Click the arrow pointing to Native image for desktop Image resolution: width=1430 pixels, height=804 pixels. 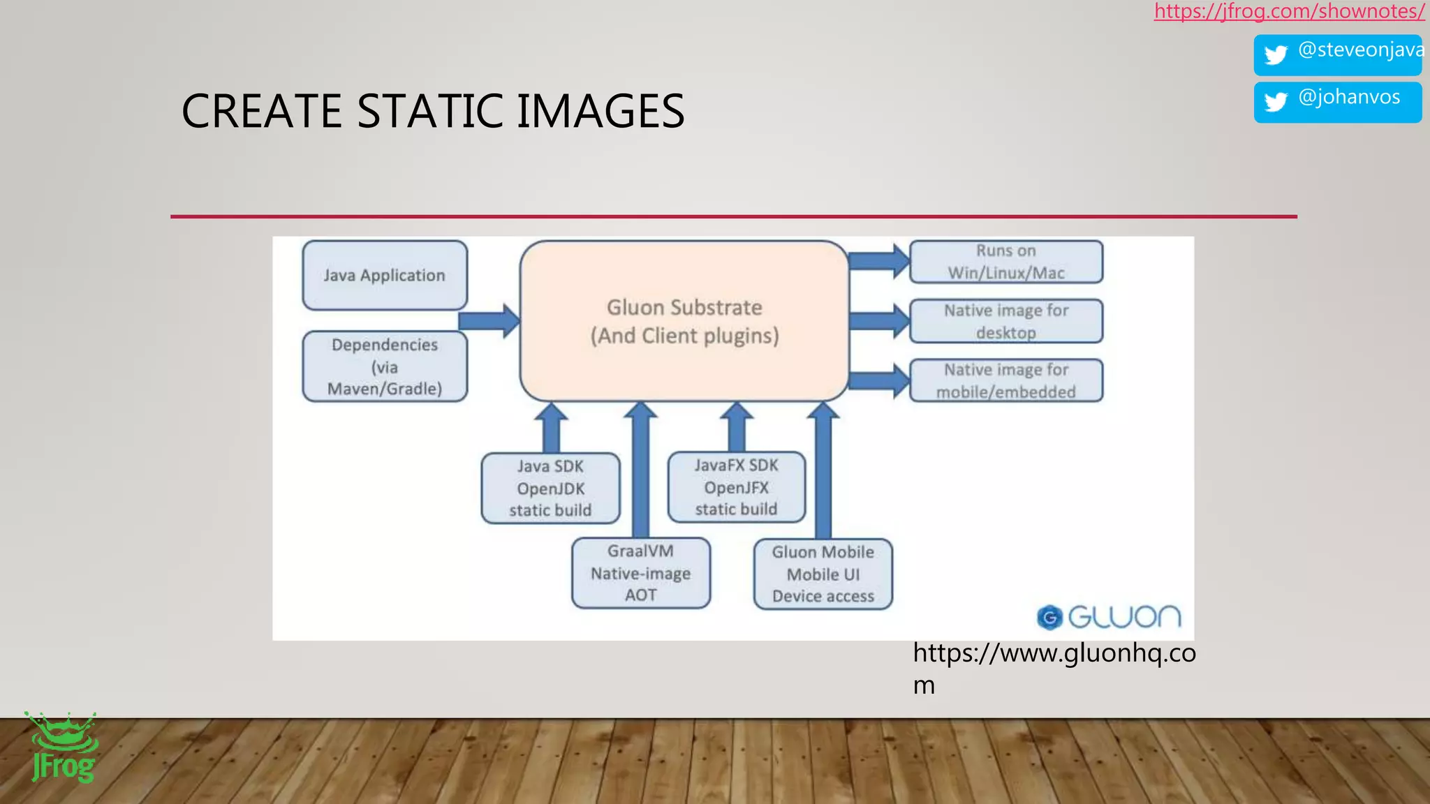(879, 321)
